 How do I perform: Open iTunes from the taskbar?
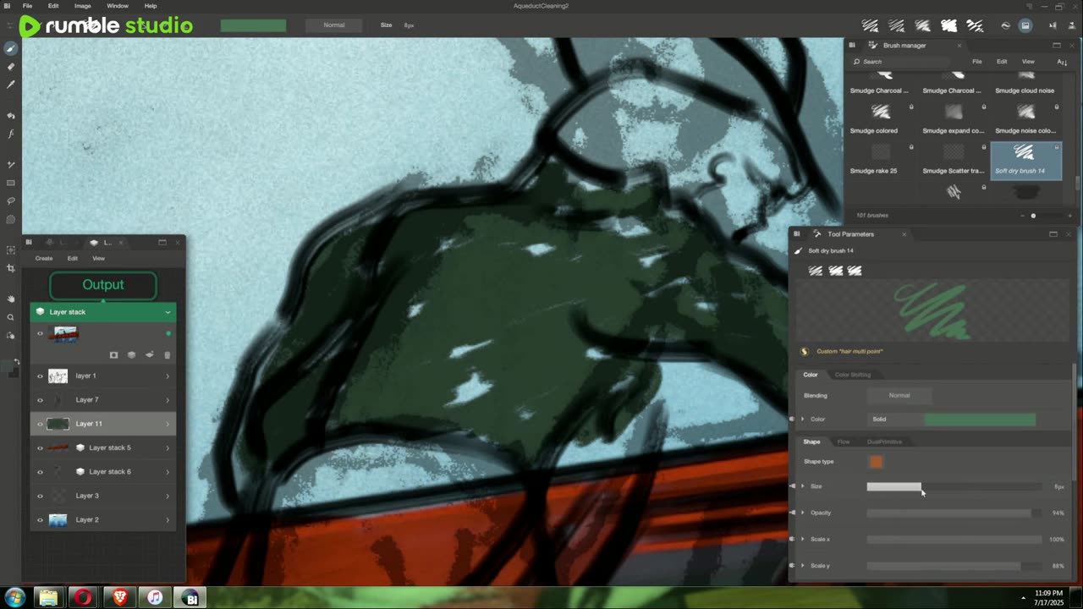pyautogui.click(x=155, y=598)
